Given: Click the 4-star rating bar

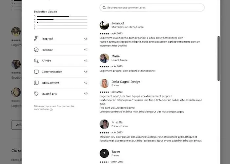Looking at the screenshot, I should pos(62,19).
